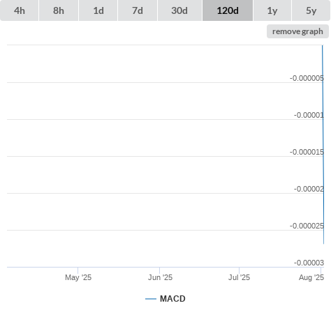
Task: Click the active 120d range tab
Action: [228, 10]
